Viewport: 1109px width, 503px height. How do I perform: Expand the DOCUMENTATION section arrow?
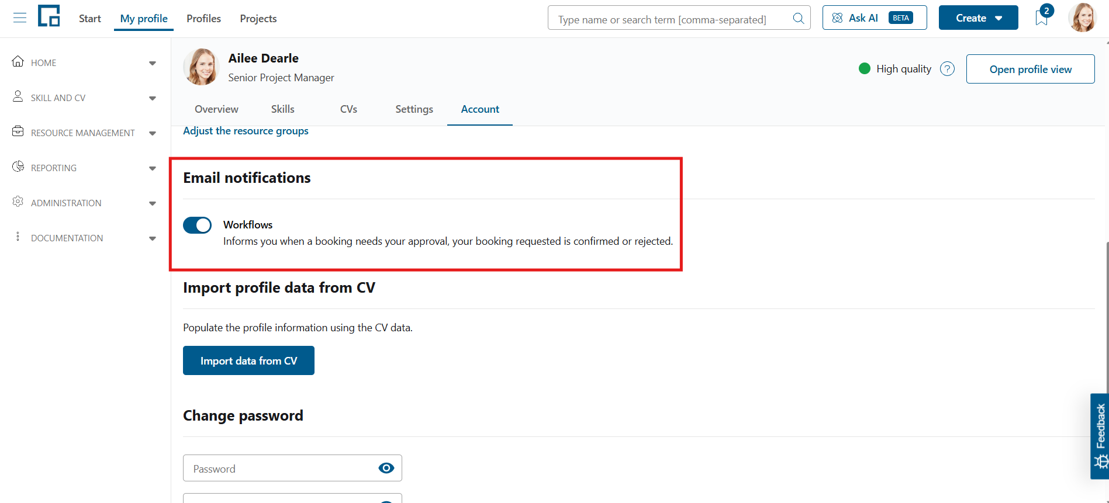[153, 238]
